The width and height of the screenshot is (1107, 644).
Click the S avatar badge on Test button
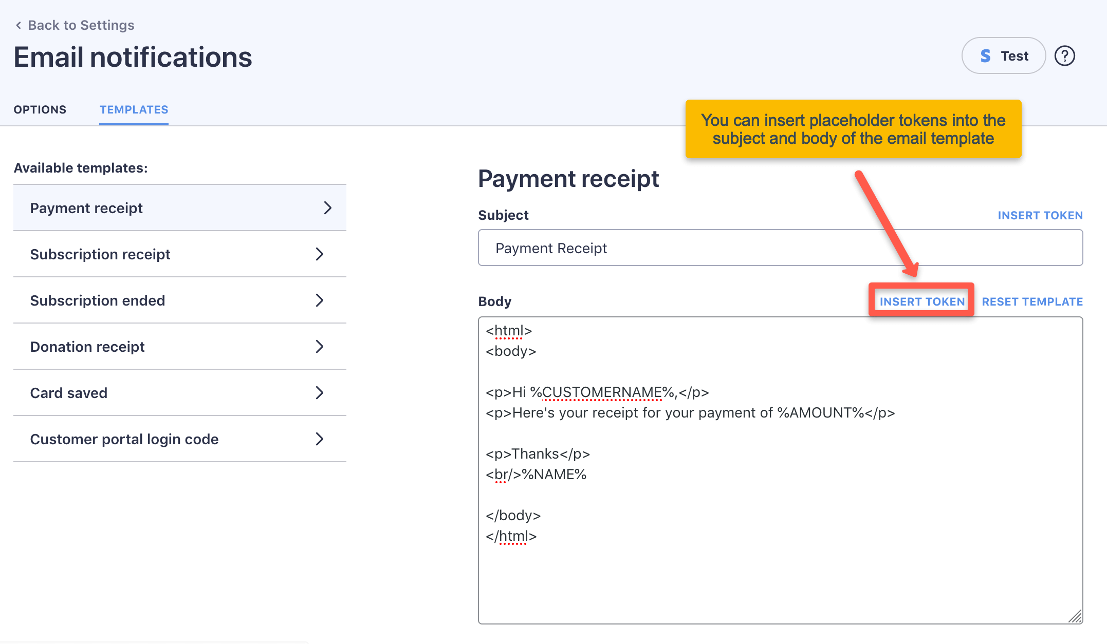coord(985,55)
